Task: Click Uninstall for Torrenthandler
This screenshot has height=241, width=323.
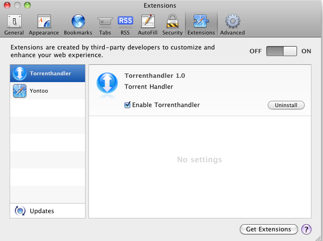Action: click(286, 105)
